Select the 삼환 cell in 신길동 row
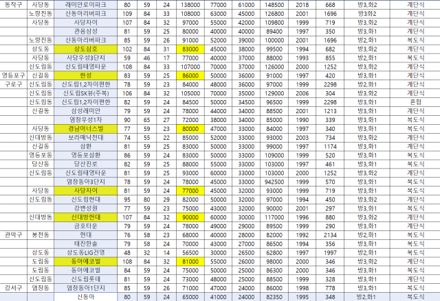 pyautogui.click(x=85, y=146)
